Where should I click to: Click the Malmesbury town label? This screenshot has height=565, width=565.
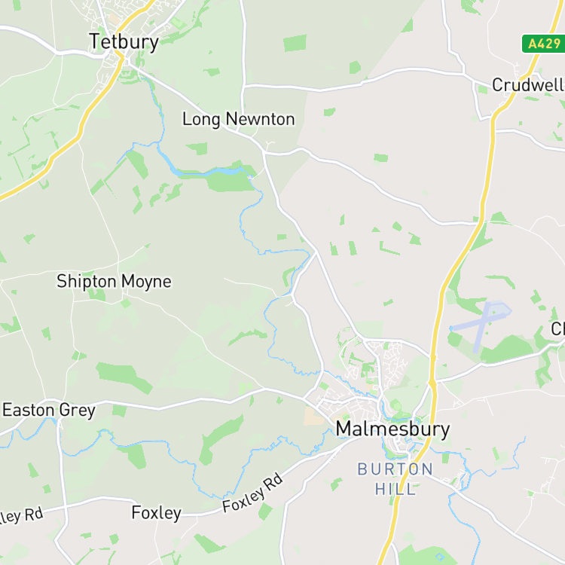click(392, 429)
